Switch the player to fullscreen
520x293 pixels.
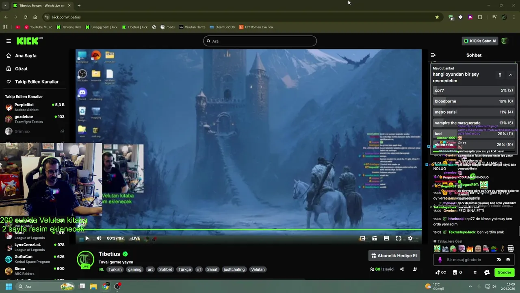coord(398,238)
